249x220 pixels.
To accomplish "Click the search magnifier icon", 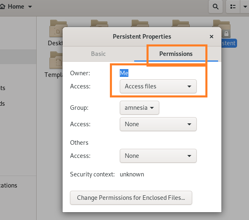I will (215, 7).
